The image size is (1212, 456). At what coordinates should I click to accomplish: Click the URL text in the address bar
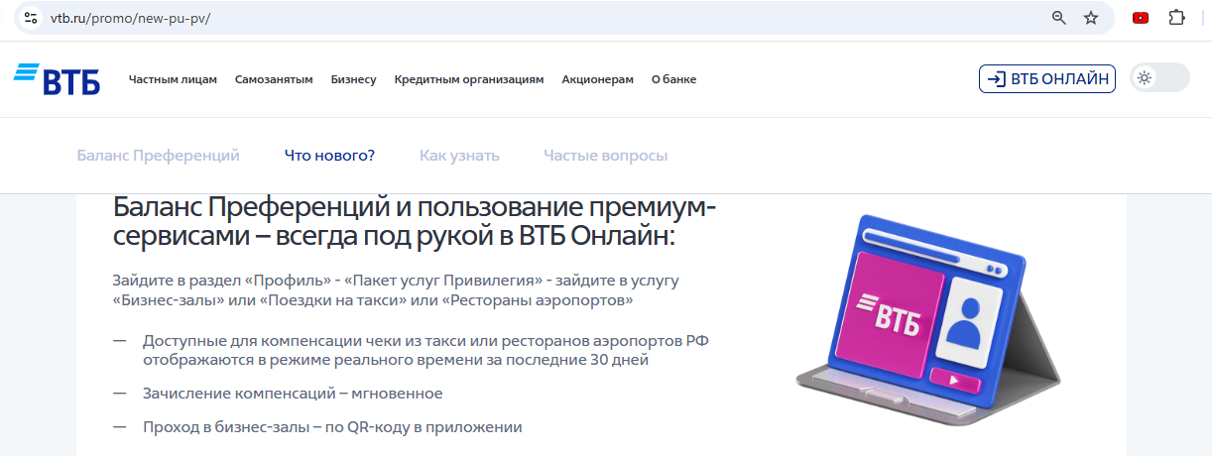[x=131, y=18]
